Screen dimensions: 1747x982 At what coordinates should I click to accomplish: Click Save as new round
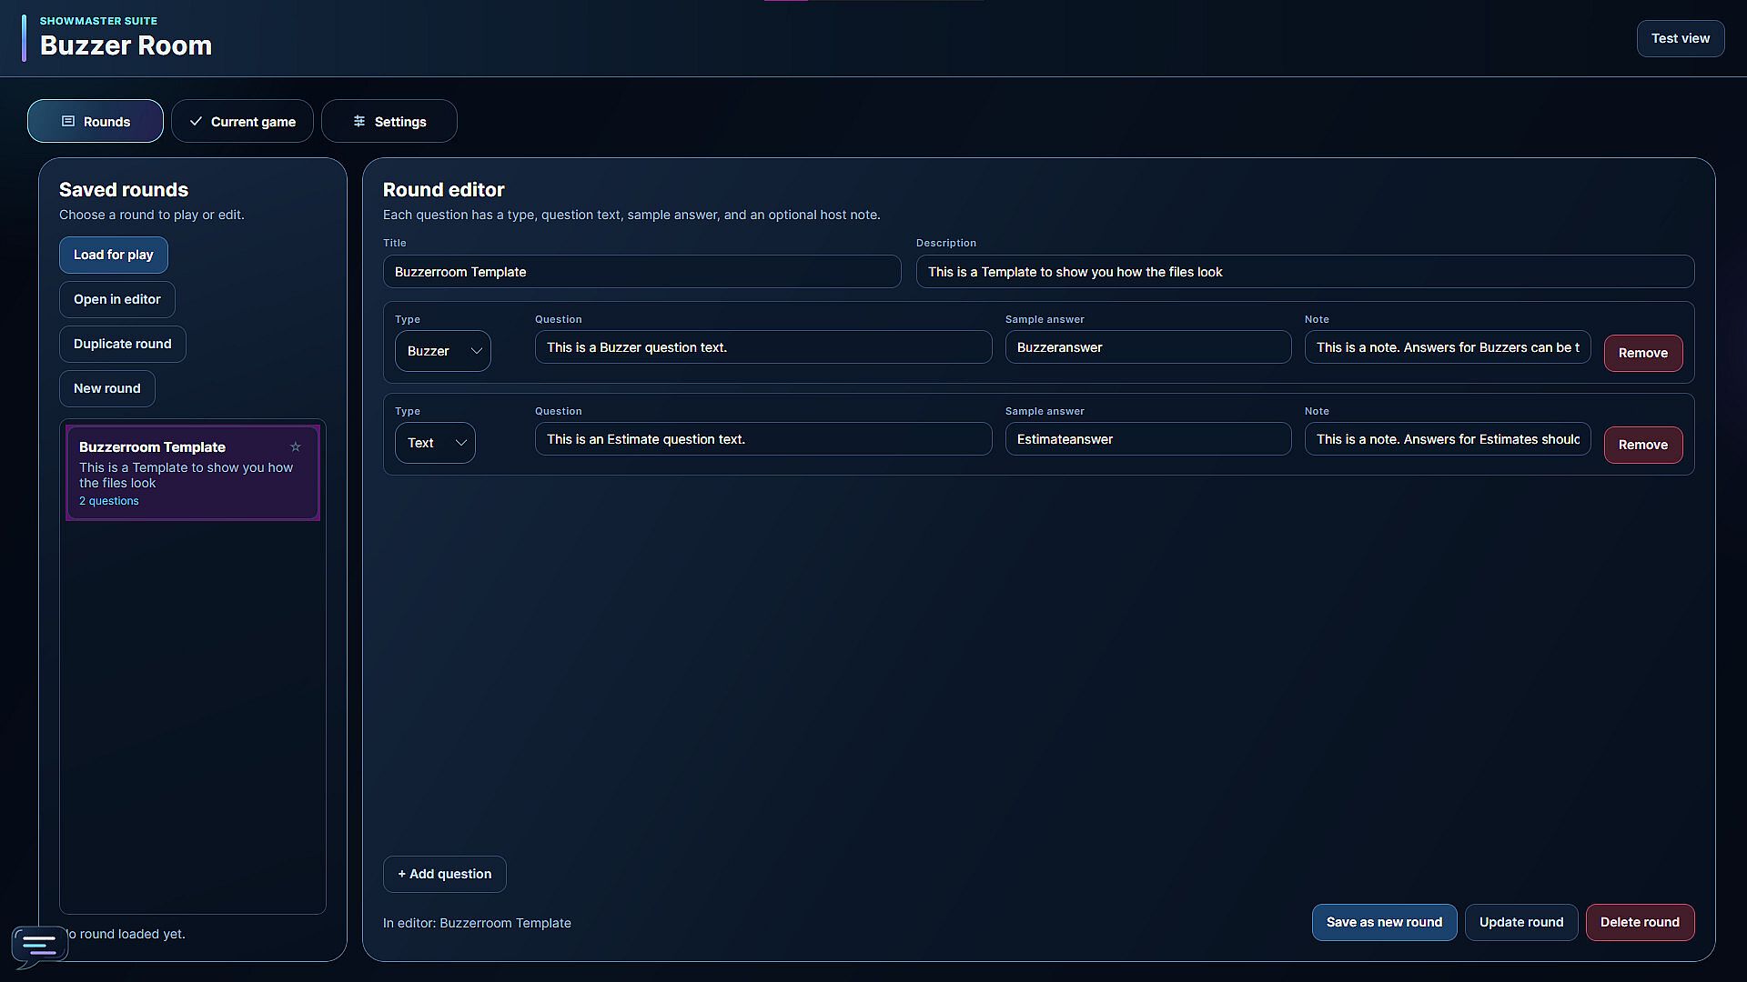tap(1384, 922)
